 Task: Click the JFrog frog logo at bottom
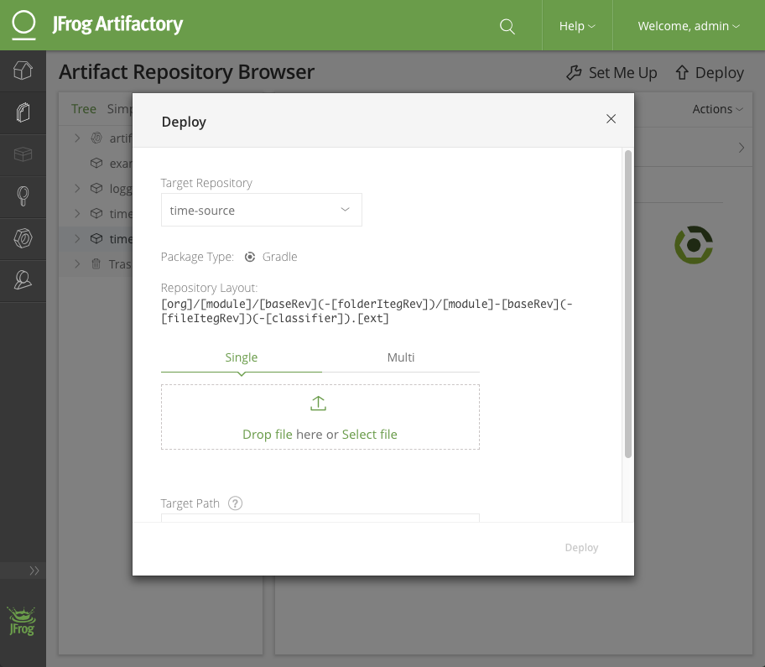pyautogui.click(x=22, y=621)
